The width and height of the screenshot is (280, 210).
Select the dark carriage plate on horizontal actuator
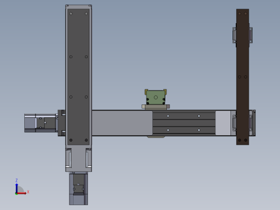coord(184,123)
